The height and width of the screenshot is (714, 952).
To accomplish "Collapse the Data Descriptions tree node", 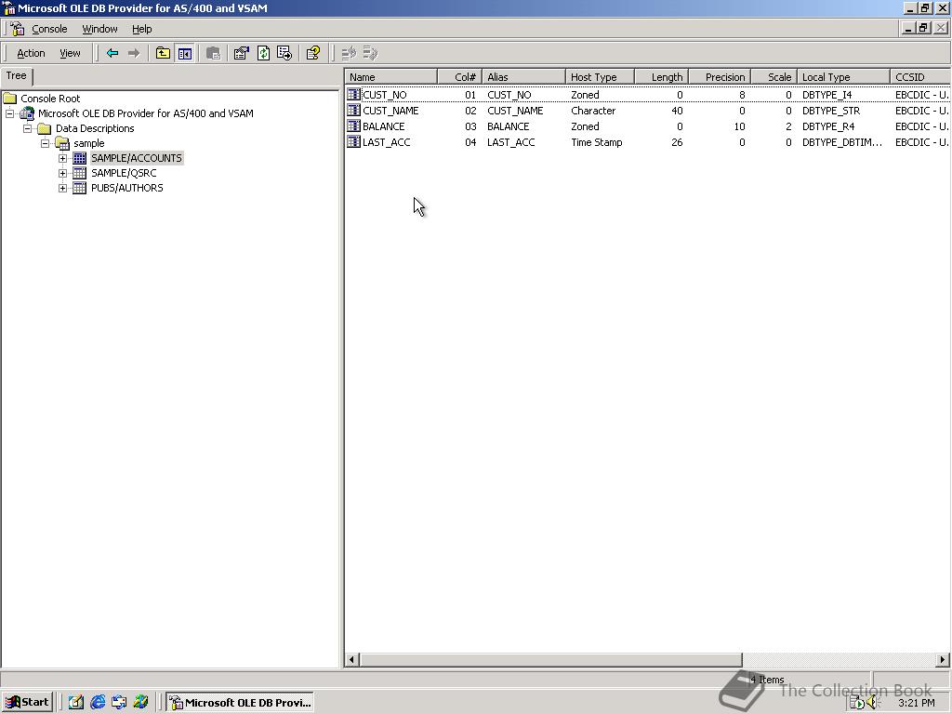I will coord(27,128).
